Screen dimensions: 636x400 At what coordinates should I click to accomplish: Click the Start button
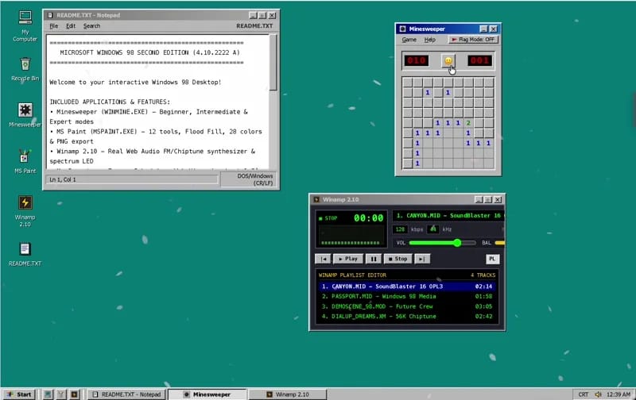point(19,394)
